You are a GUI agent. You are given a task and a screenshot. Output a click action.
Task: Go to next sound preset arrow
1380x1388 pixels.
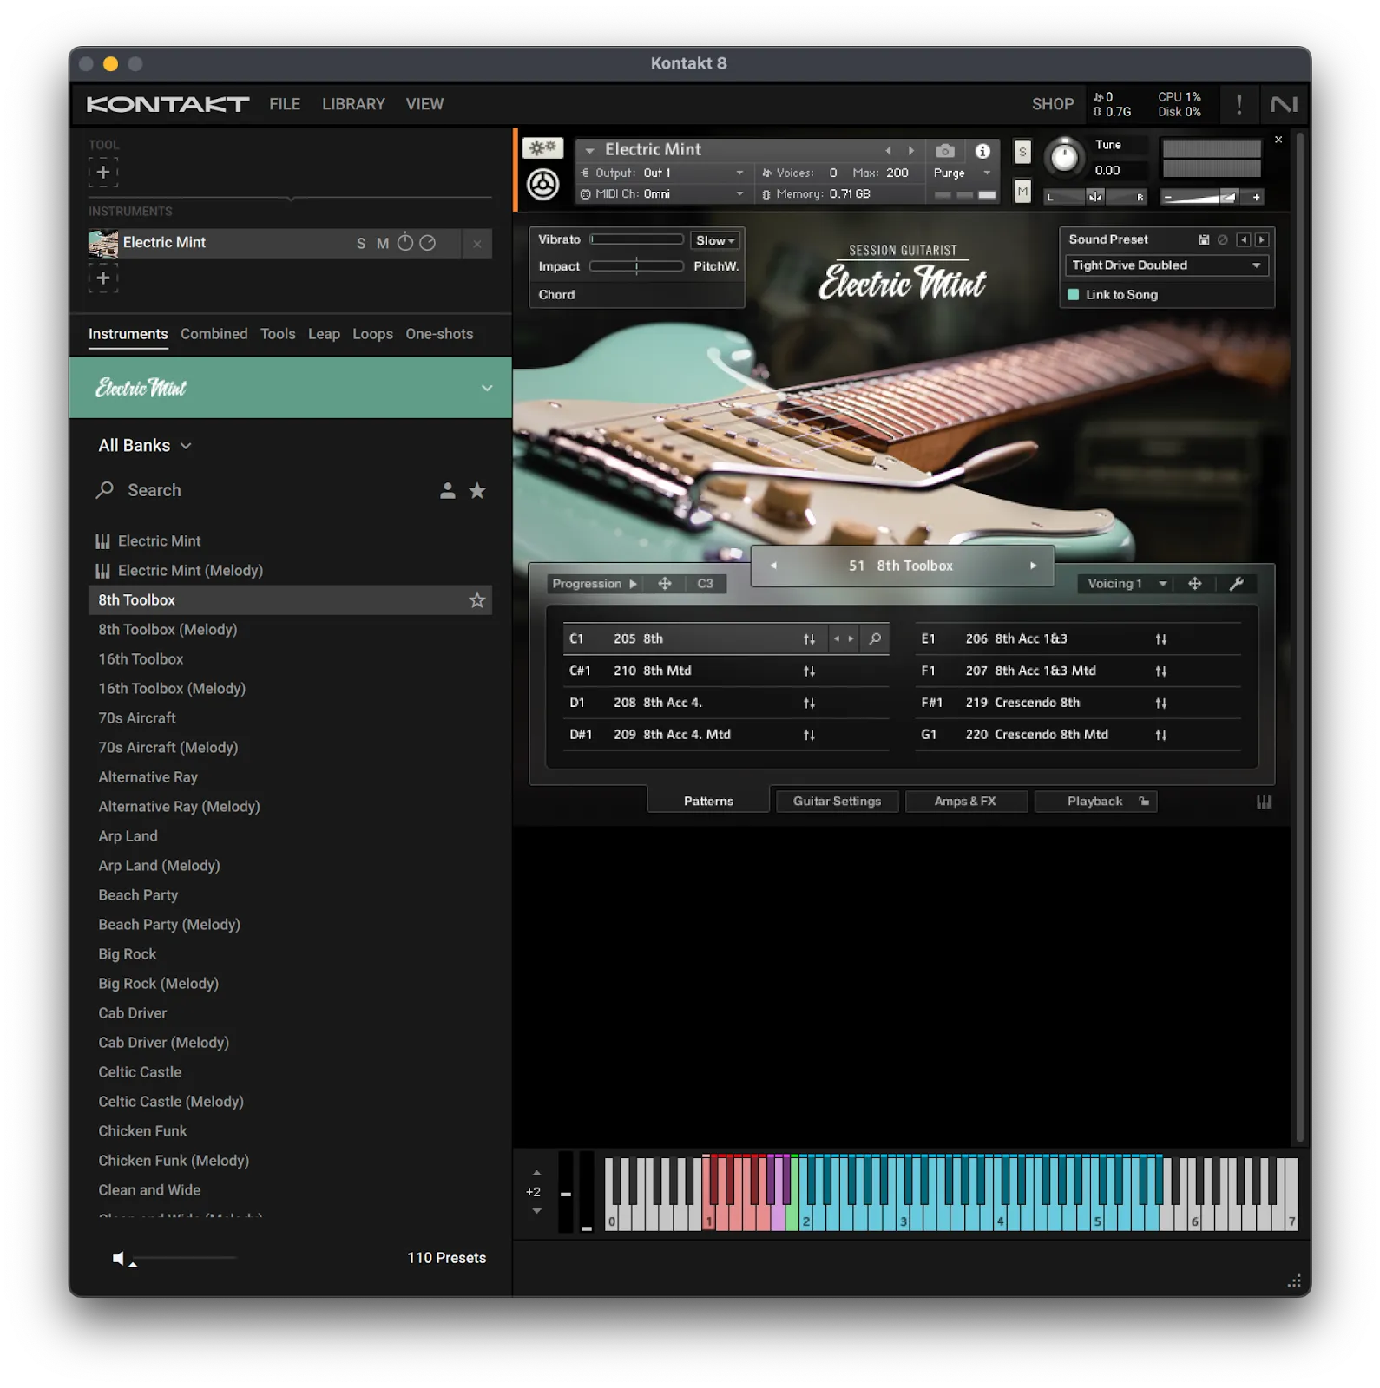1262,239
